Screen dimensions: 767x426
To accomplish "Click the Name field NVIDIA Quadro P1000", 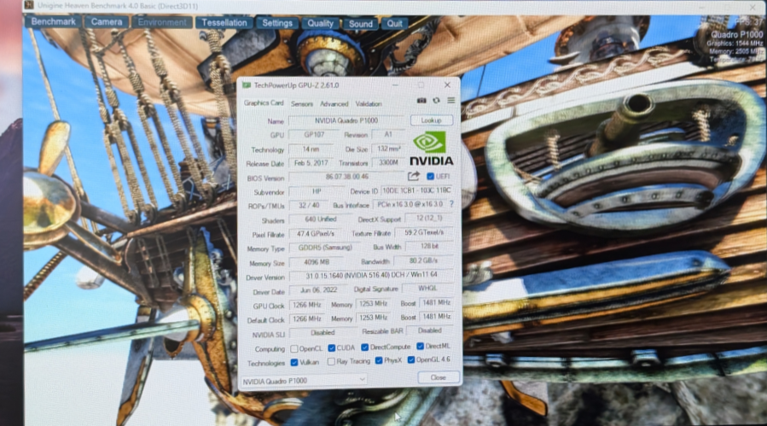I will (x=346, y=120).
